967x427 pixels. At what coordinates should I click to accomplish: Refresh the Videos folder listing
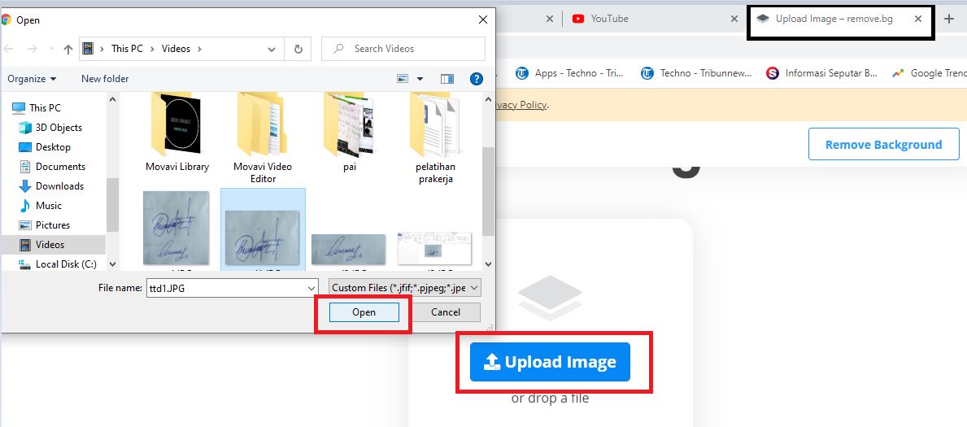coord(298,49)
